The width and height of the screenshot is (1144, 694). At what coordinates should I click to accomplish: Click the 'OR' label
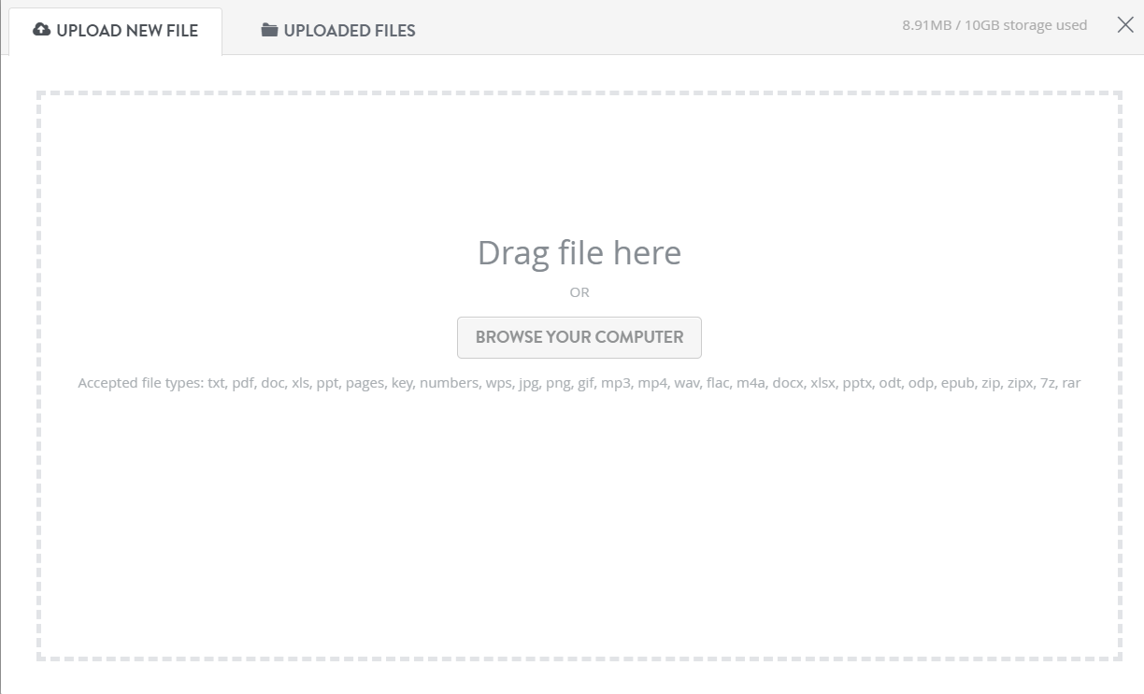pos(579,292)
